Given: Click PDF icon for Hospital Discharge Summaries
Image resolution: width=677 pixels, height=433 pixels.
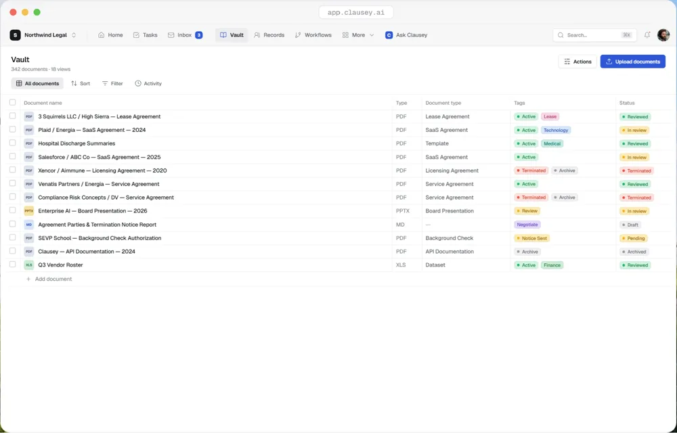Looking at the screenshot, I should point(29,143).
